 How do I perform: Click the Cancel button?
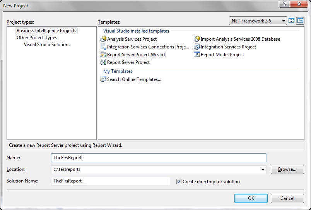pos(287,198)
